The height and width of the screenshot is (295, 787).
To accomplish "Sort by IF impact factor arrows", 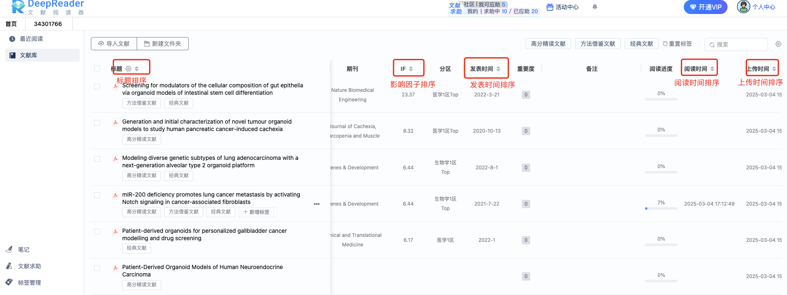I will click(411, 69).
